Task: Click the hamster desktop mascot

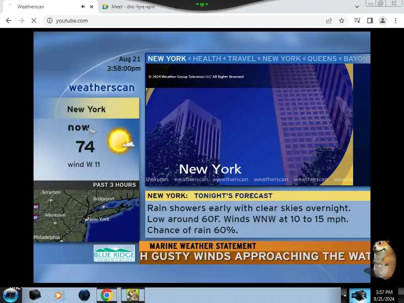Action: (383, 260)
